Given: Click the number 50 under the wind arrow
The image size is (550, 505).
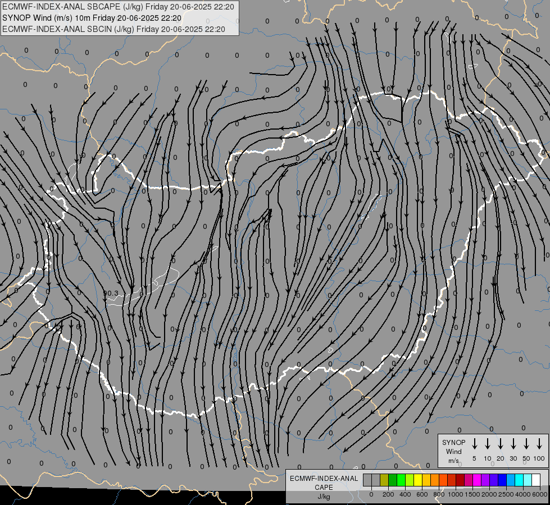Looking at the screenshot, I should (x=526, y=458).
